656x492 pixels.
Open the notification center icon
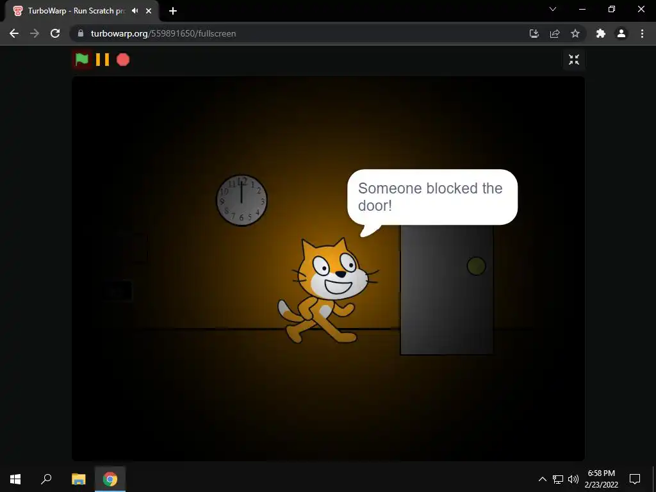coord(635,479)
